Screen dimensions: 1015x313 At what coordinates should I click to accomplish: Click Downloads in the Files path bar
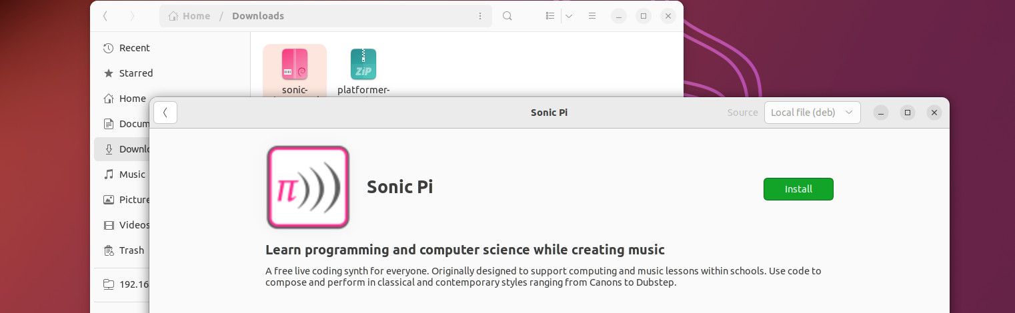tap(258, 16)
